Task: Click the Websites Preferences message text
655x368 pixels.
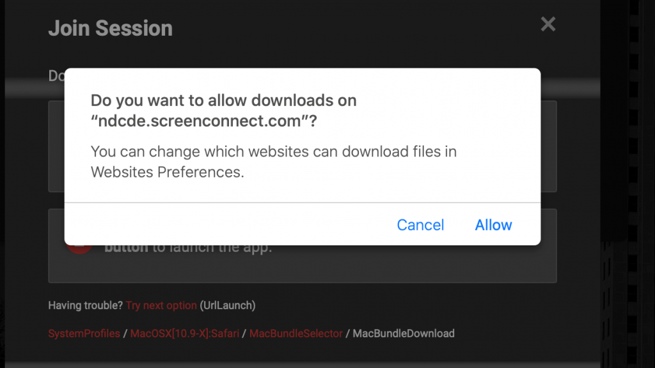Action: pos(168,172)
